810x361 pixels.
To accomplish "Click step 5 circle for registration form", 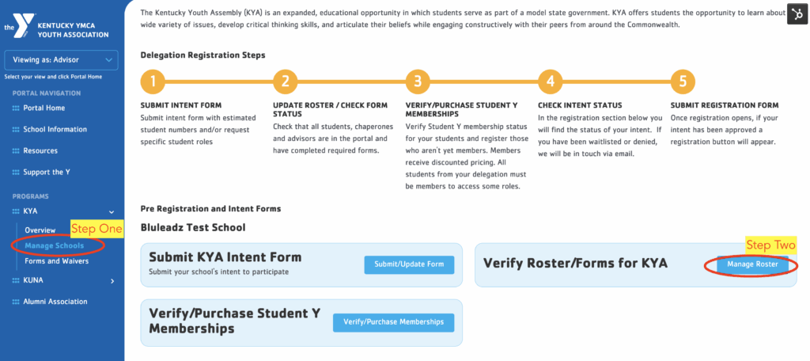I will point(683,82).
